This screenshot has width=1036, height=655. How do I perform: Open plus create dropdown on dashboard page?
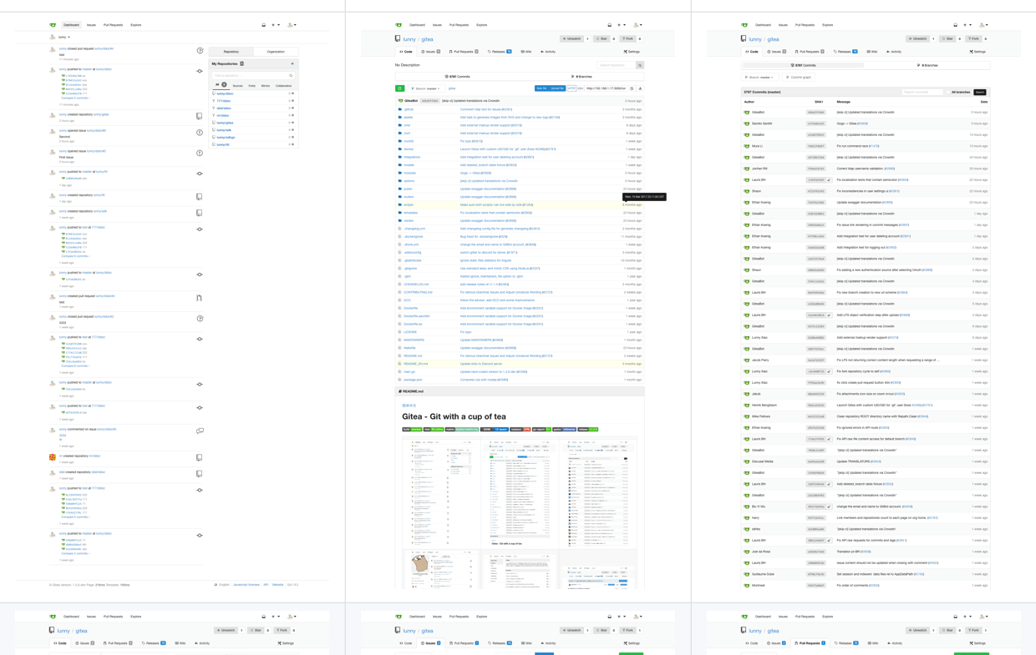(x=274, y=25)
